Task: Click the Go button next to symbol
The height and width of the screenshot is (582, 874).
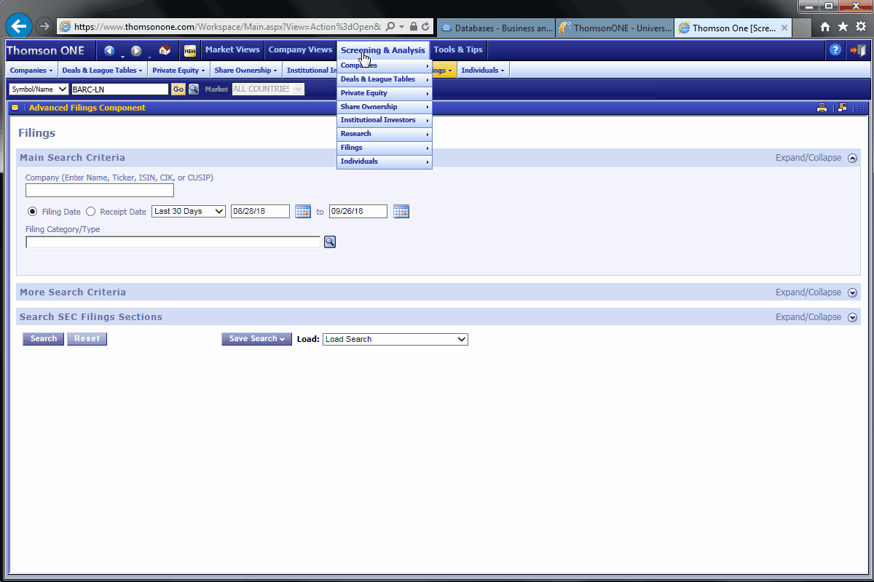Action: pos(178,89)
